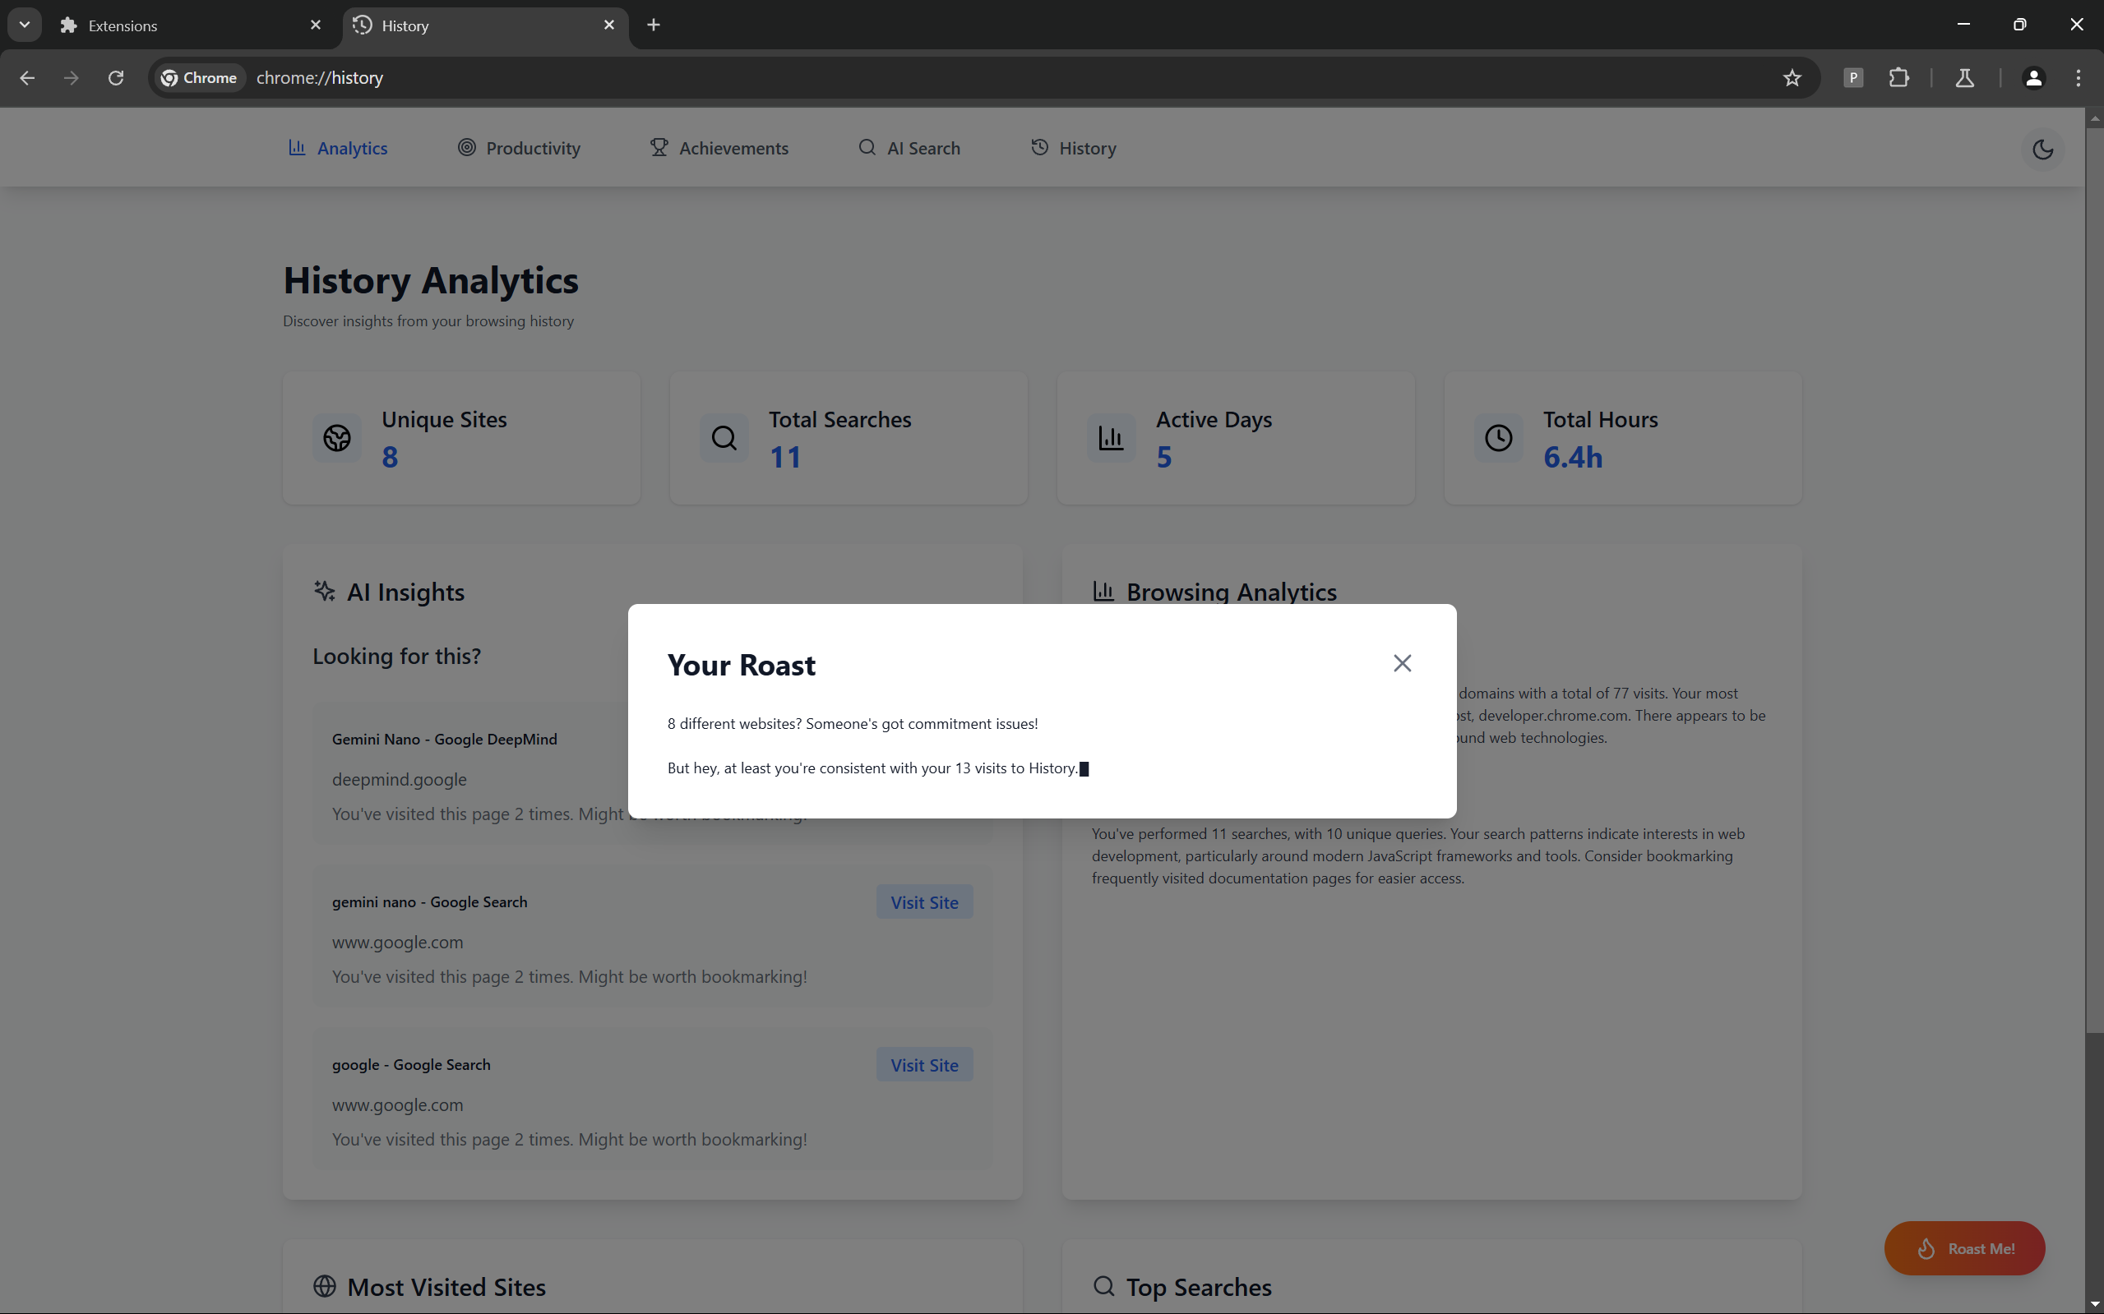
Task: Open the profile avatar menu
Action: (x=2032, y=78)
